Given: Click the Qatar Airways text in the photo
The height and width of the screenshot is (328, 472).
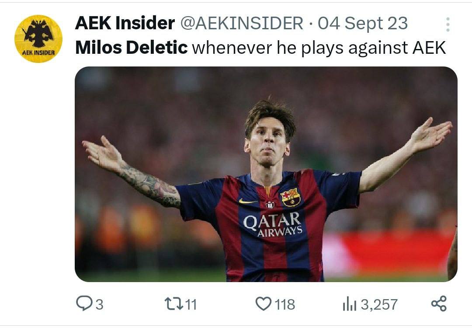Looking at the screenshot, I should tap(273, 224).
